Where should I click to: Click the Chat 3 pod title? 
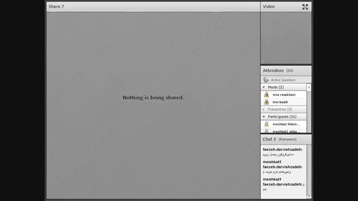(269, 139)
